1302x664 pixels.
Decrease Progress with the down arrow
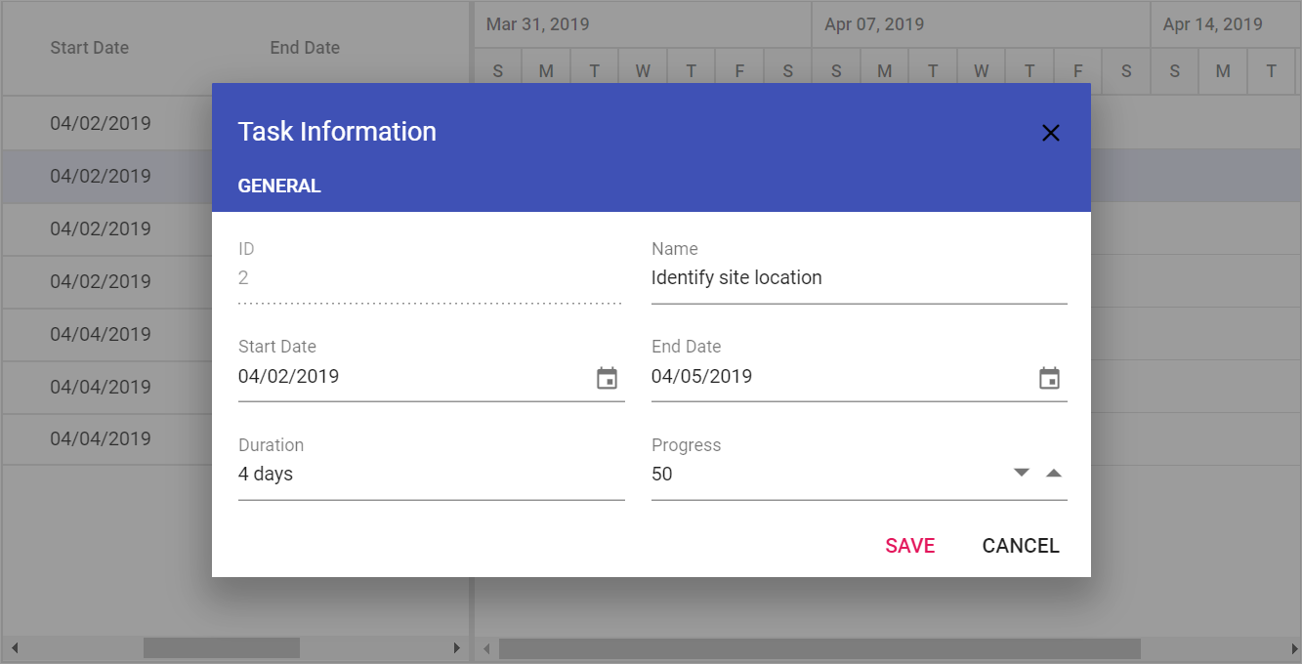click(1022, 473)
